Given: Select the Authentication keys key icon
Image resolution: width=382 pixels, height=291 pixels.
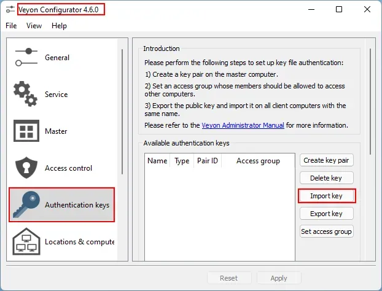Looking at the screenshot, I should [x=26, y=205].
